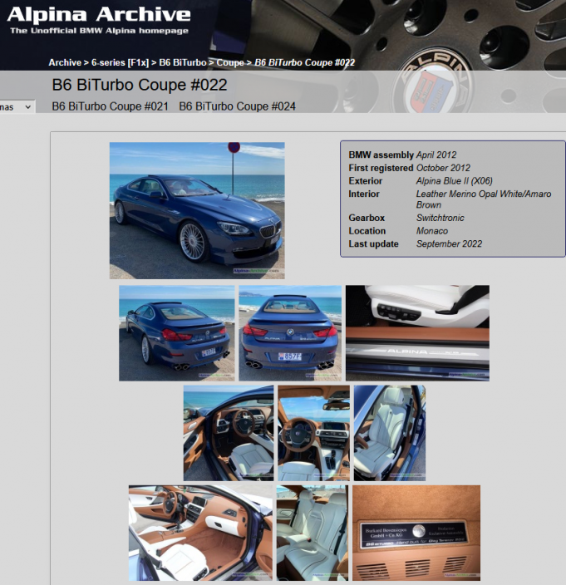Go to B6 BiTurbo Coupe #021
Viewport: 566px width, 585px height.
(x=110, y=106)
